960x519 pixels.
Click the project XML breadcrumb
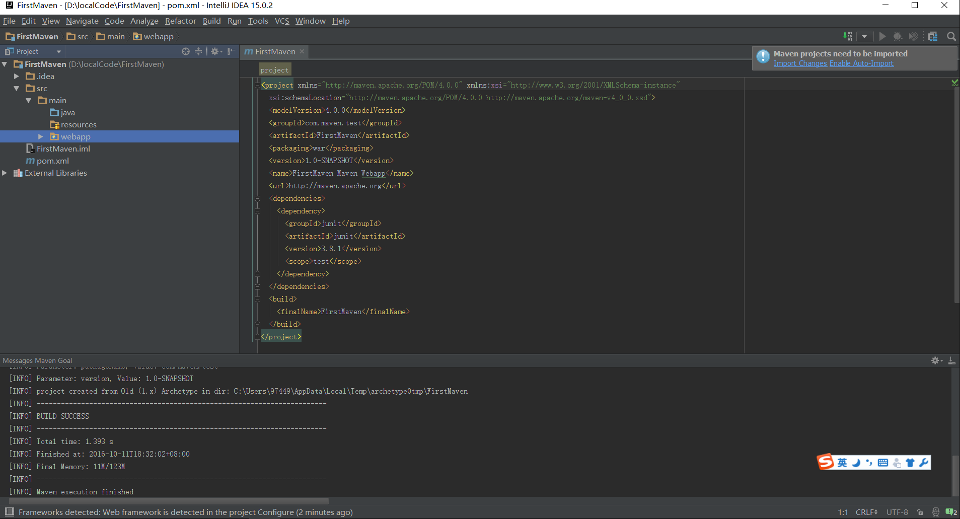(274, 70)
